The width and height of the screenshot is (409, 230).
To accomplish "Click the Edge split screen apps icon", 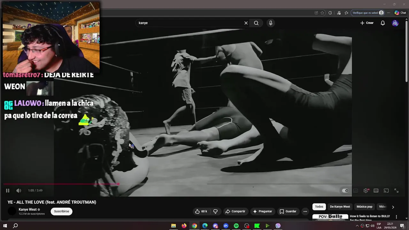I will tap(316, 13).
